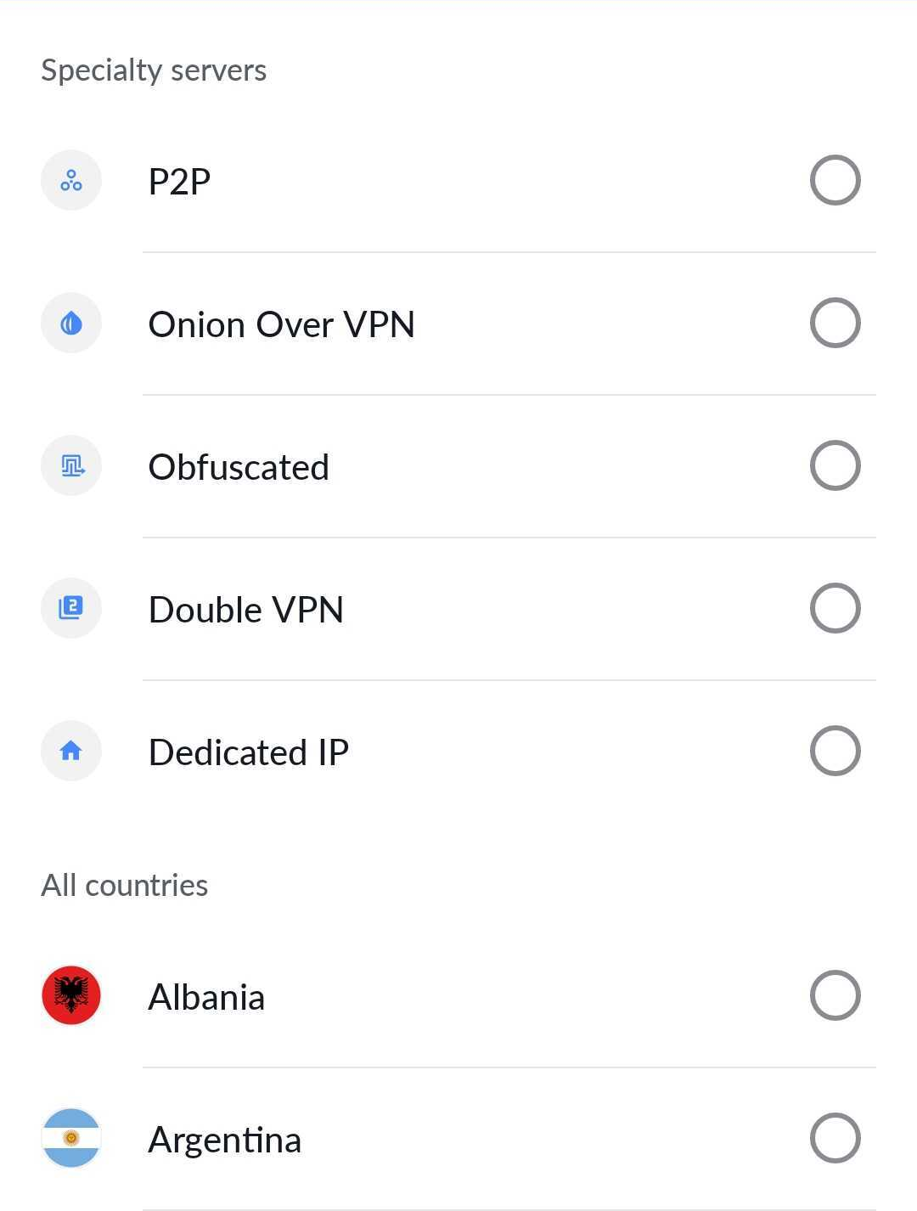Tap the Double VPN label text
The height and width of the screenshot is (1211, 917).
coord(245,610)
